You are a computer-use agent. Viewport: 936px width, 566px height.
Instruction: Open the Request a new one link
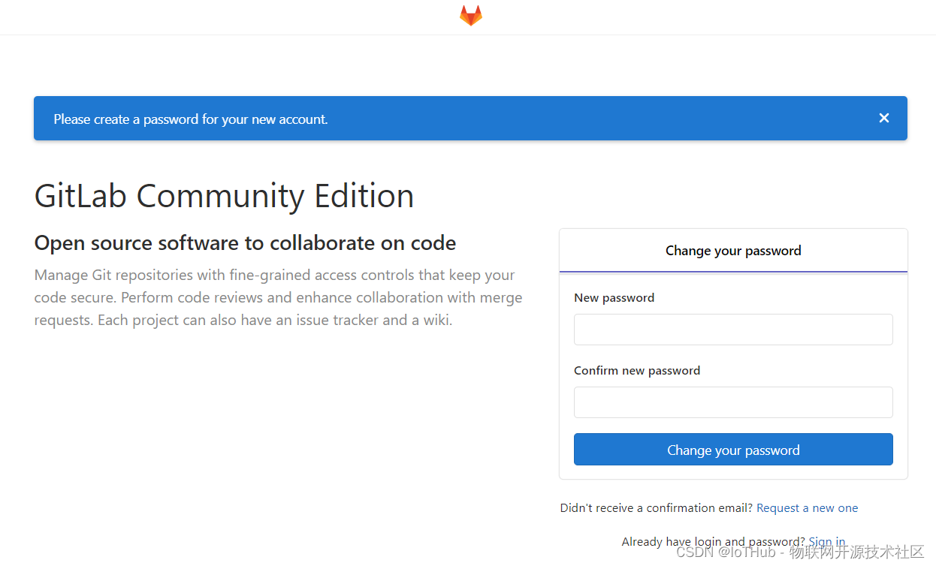tap(807, 508)
